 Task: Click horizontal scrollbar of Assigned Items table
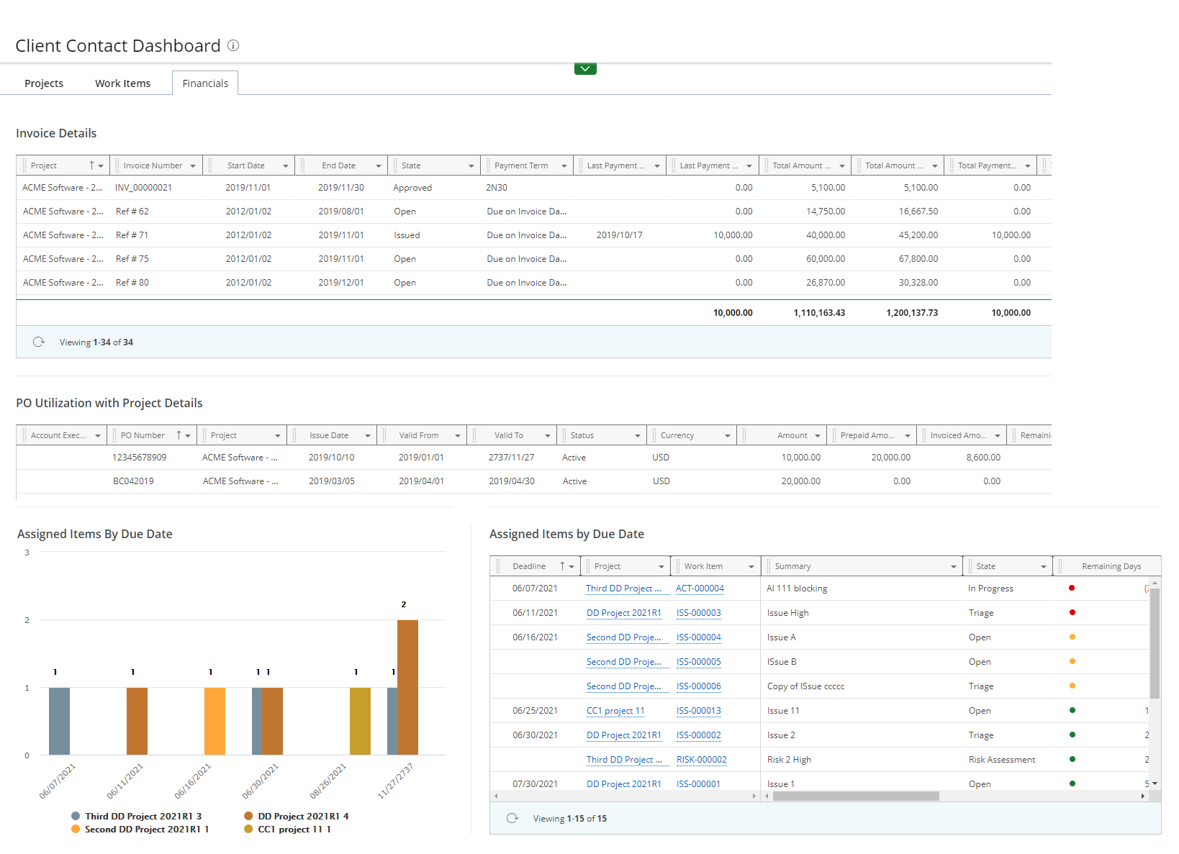click(855, 796)
